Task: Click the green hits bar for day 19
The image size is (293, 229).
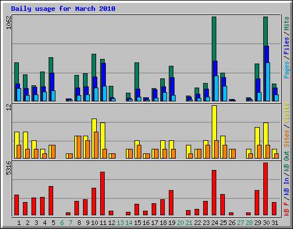Action: tap(171, 72)
